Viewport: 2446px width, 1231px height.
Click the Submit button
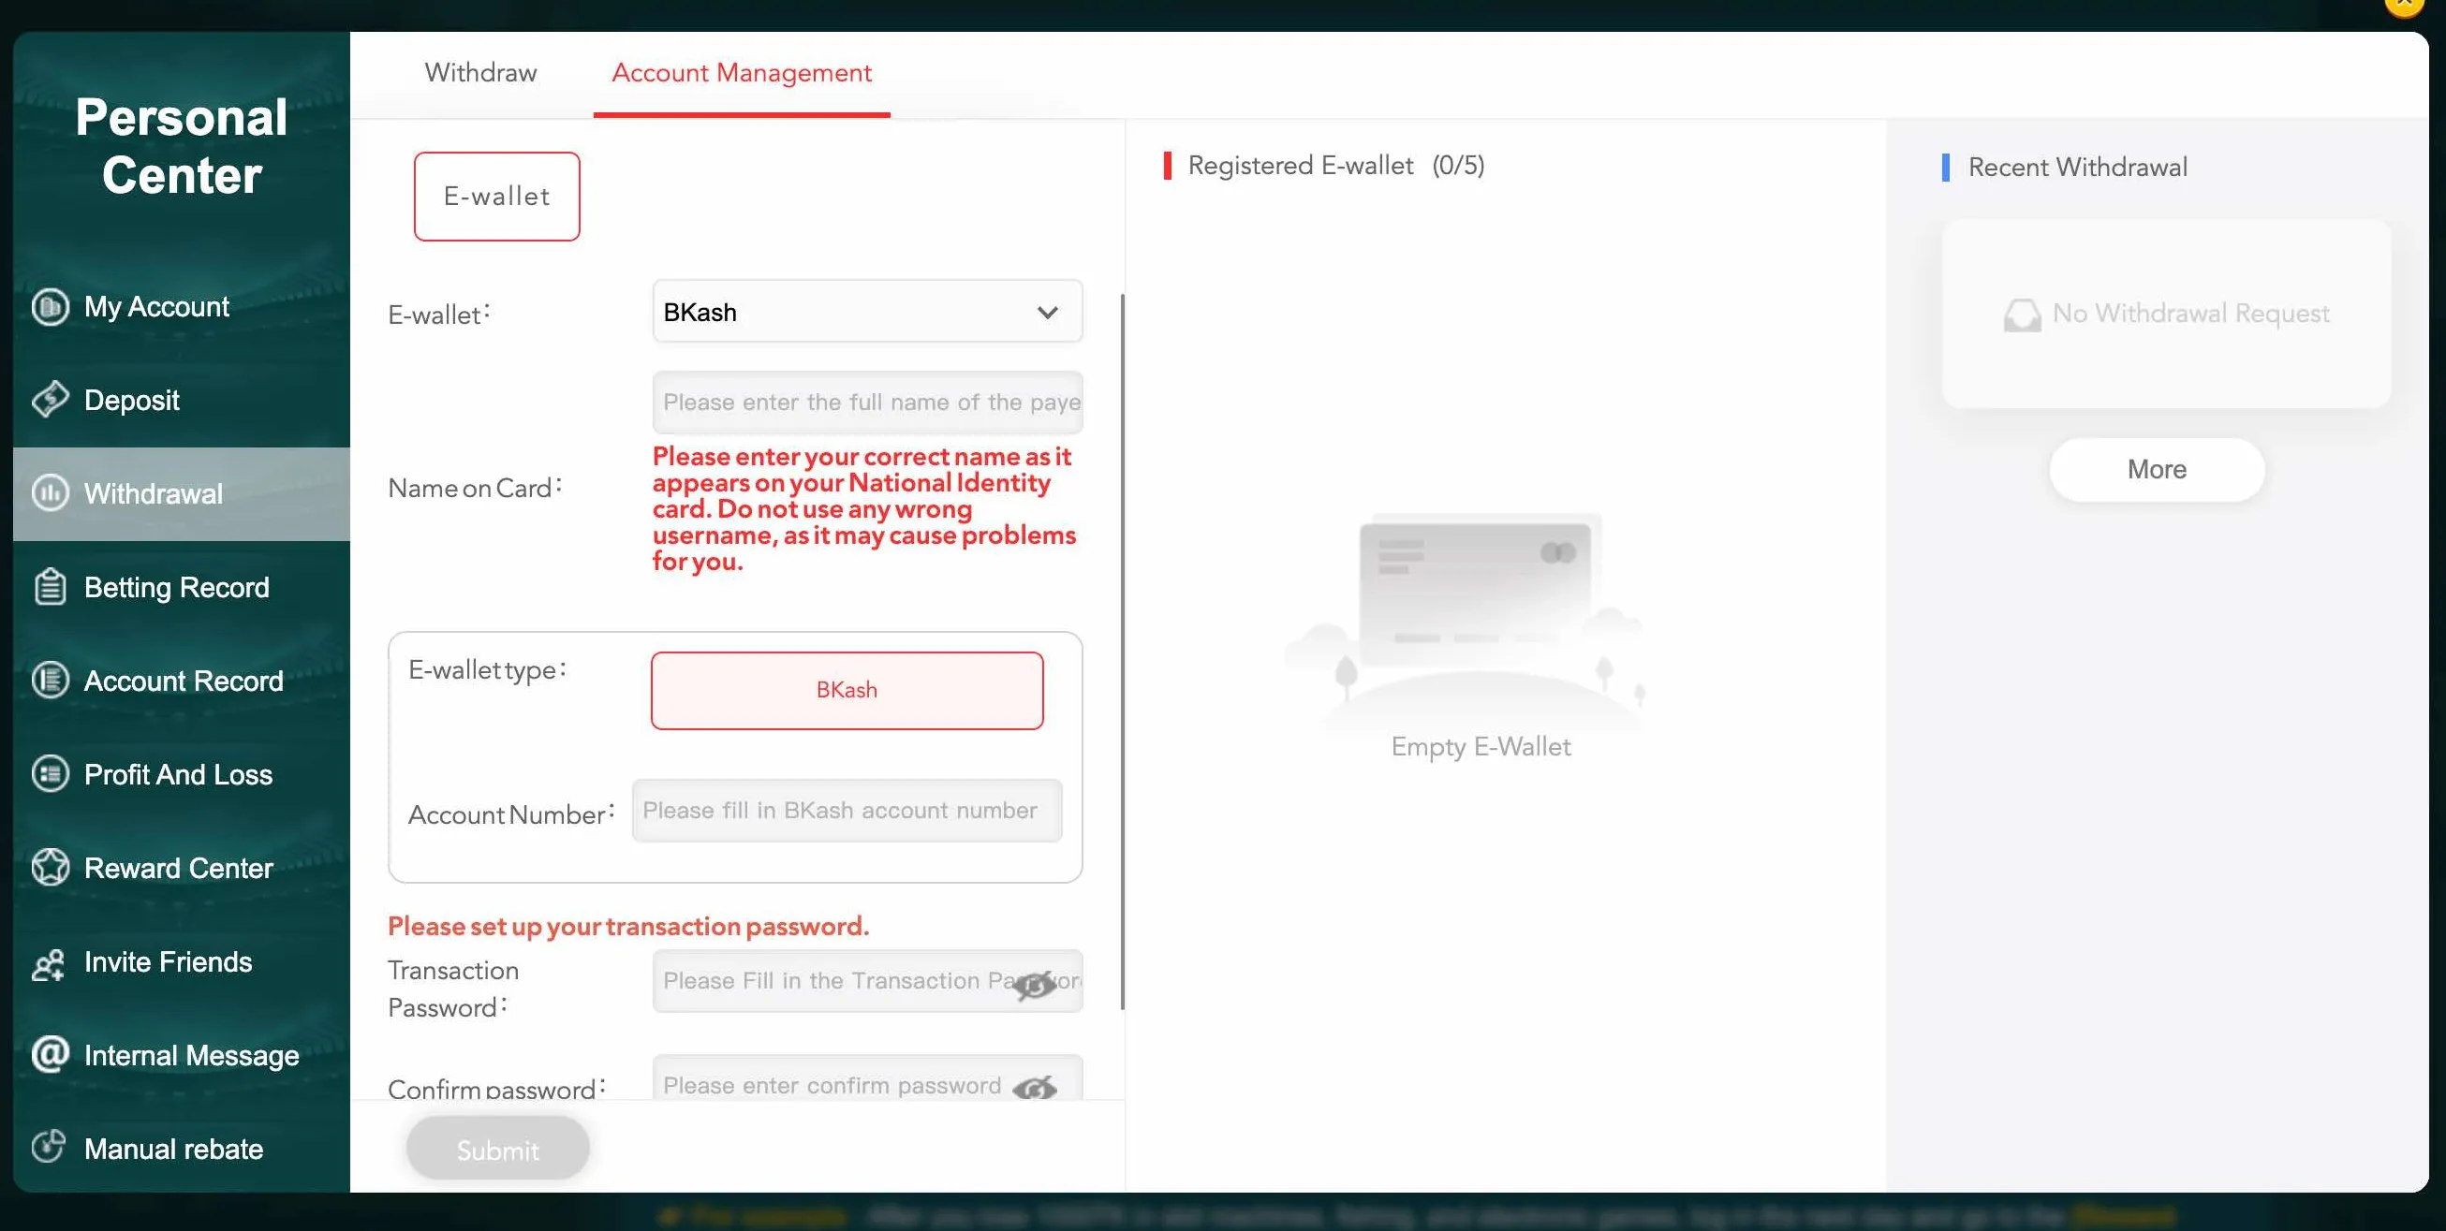pyautogui.click(x=497, y=1149)
